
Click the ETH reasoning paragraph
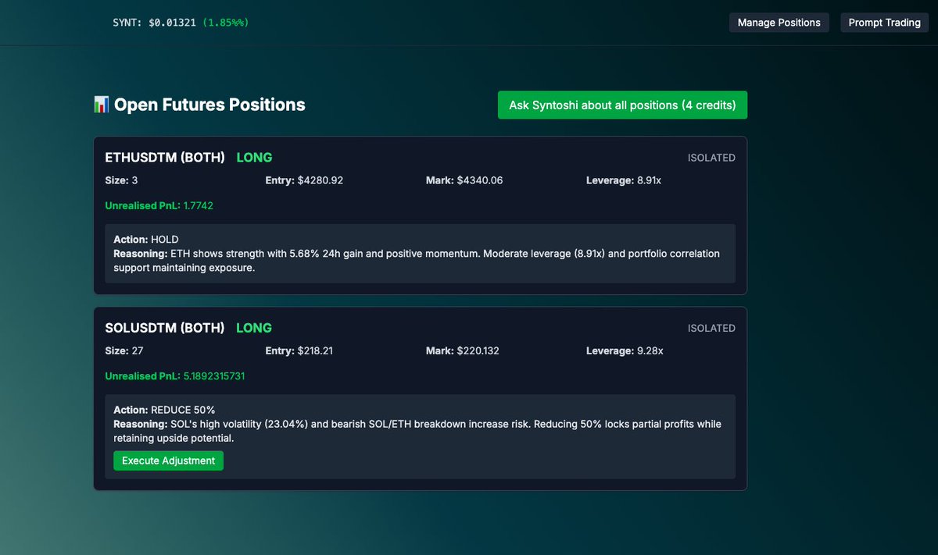[x=417, y=261]
